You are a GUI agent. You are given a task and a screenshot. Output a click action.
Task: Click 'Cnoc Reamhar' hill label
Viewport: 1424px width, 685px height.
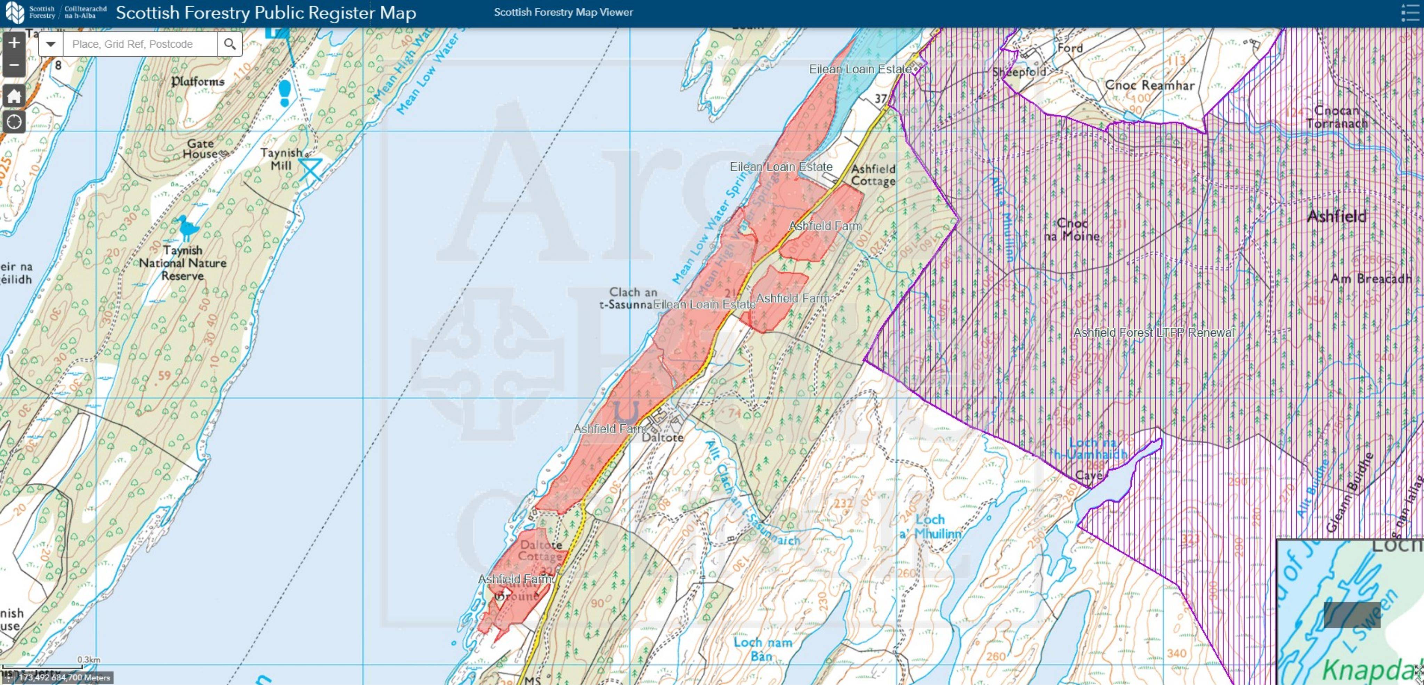coord(1149,85)
